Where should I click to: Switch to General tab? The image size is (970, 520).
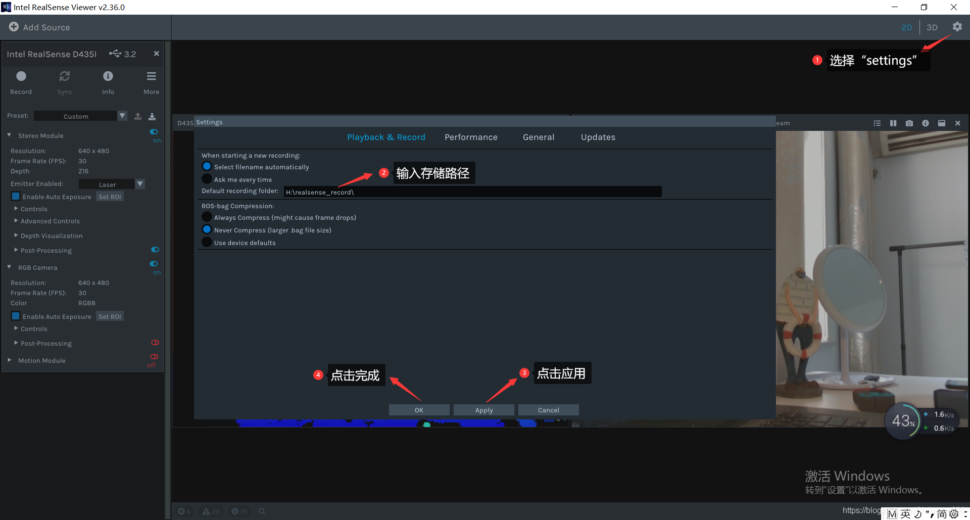[539, 137]
